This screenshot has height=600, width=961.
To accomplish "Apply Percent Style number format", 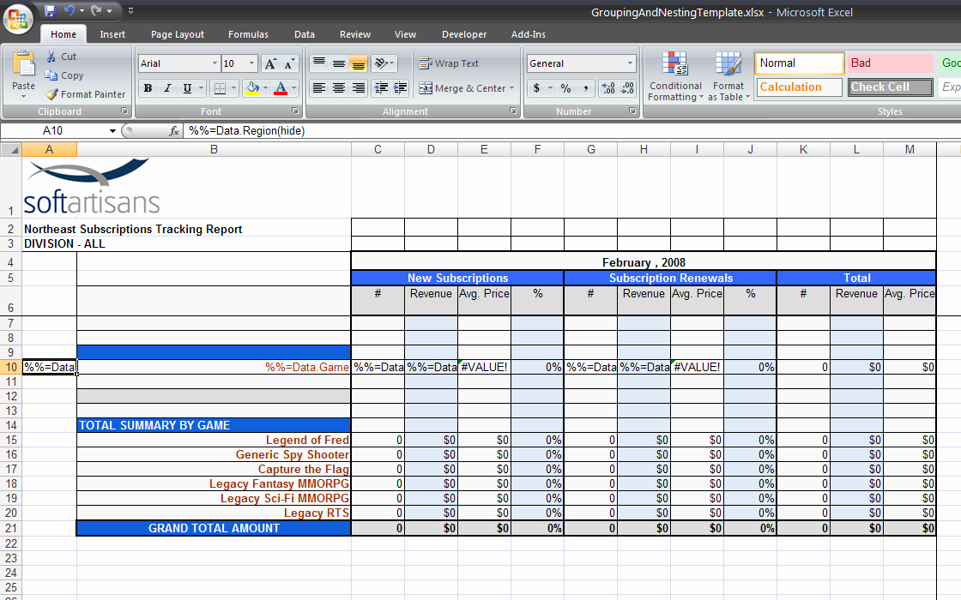I will [565, 88].
